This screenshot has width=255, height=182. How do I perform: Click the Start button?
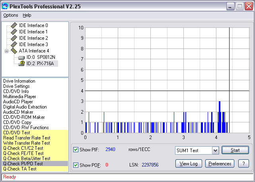tap(235, 150)
